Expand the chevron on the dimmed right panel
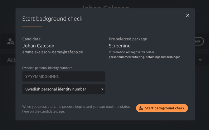This screenshot has height=130, width=209. point(200,60)
